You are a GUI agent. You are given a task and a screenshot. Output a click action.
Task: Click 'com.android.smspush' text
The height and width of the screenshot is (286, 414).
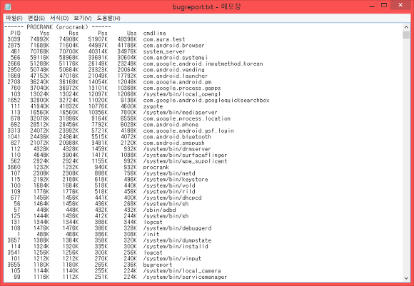coord(173,143)
